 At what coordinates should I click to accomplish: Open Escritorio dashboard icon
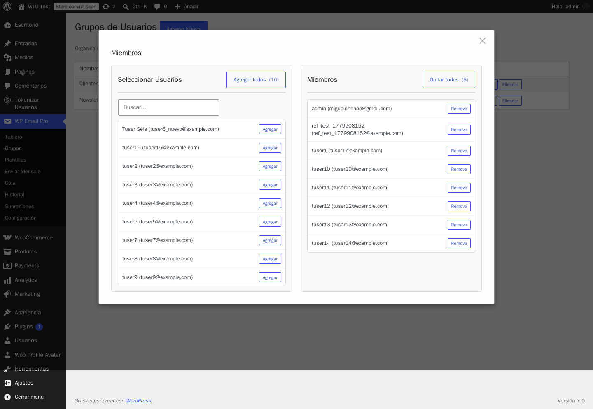[x=7, y=25]
